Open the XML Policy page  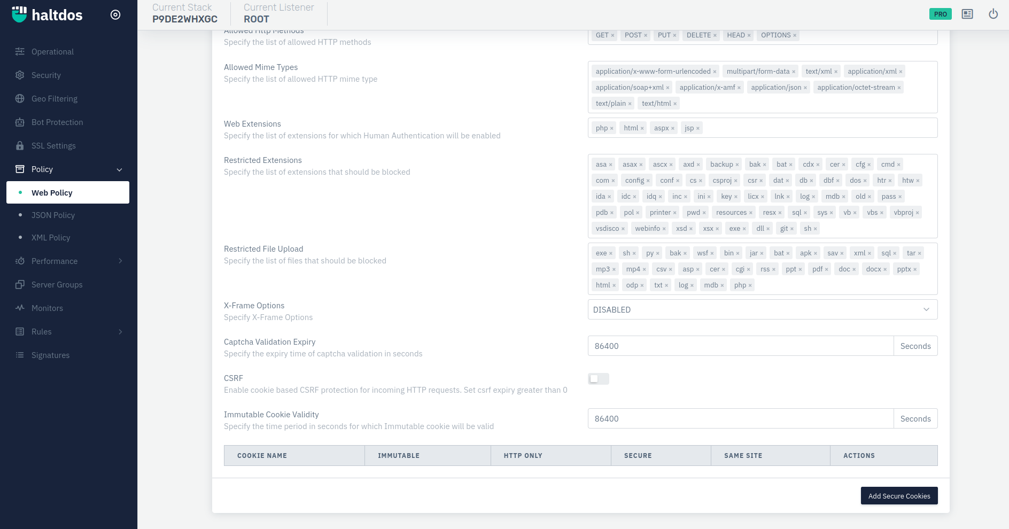51,238
